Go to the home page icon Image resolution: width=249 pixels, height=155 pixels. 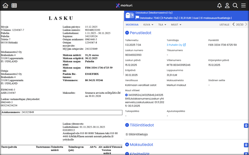click(x=5, y=6)
